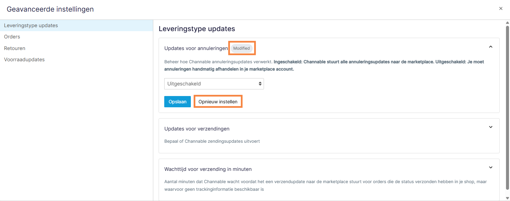Open the Retouren settings section
510x201 pixels.
pos(14,48)
